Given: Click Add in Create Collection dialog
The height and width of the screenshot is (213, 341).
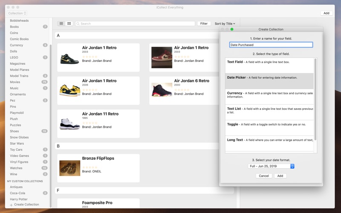Looking at the screenshot, I should pos(280,176).
